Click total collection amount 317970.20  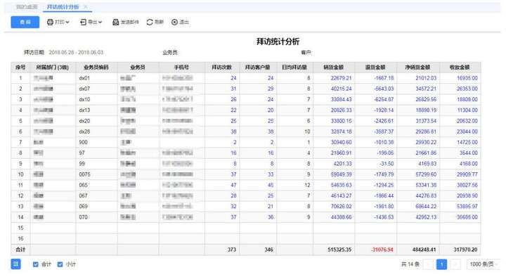pyautogui.click(x=465, y=250)
